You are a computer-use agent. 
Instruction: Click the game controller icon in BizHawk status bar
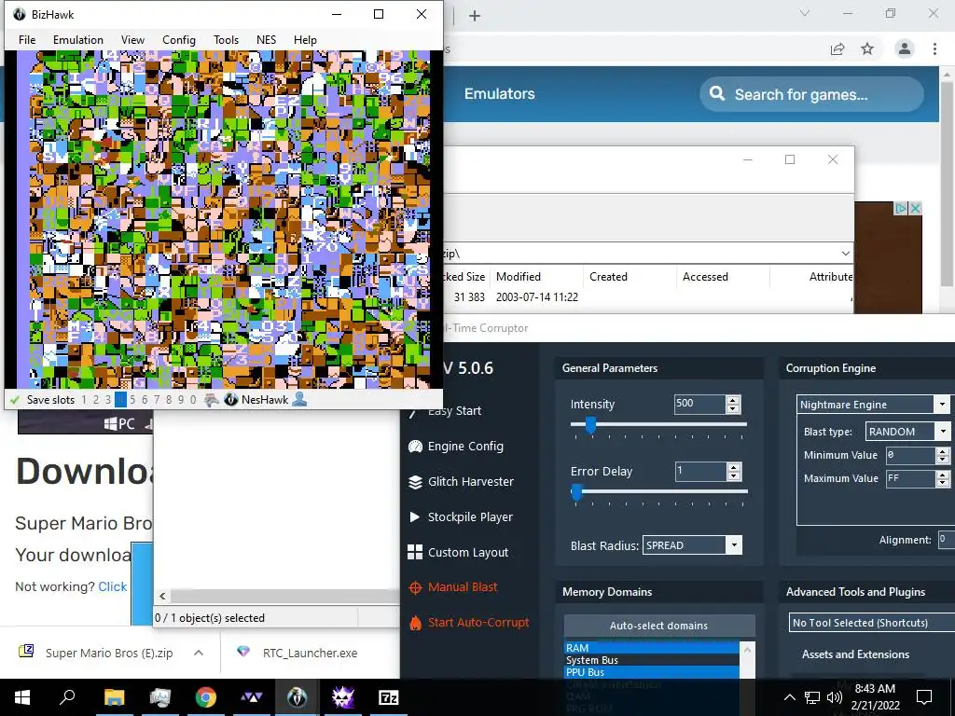pos(212,400)
